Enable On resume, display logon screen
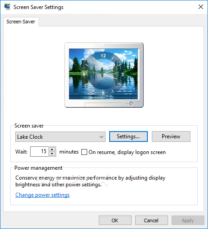Viewport: 208px width, 229px height. tap(84, 152)
